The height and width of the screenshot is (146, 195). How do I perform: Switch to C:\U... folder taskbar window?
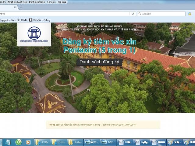[x=59, y=142]
